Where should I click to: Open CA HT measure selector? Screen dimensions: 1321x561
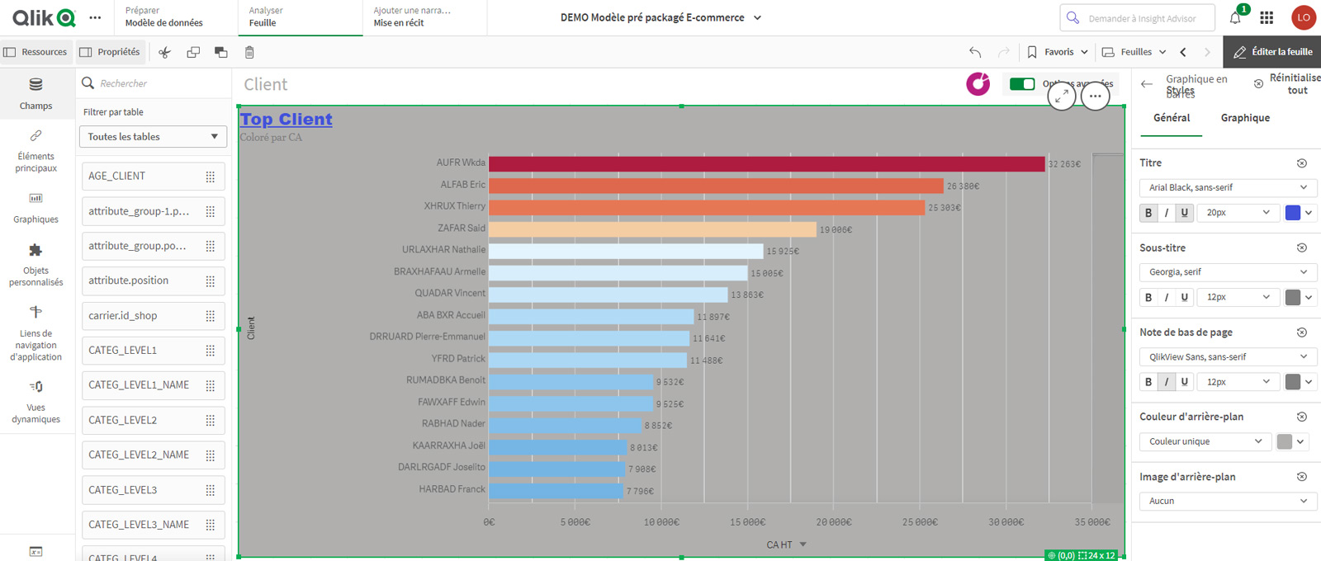(x=786, y=544)
